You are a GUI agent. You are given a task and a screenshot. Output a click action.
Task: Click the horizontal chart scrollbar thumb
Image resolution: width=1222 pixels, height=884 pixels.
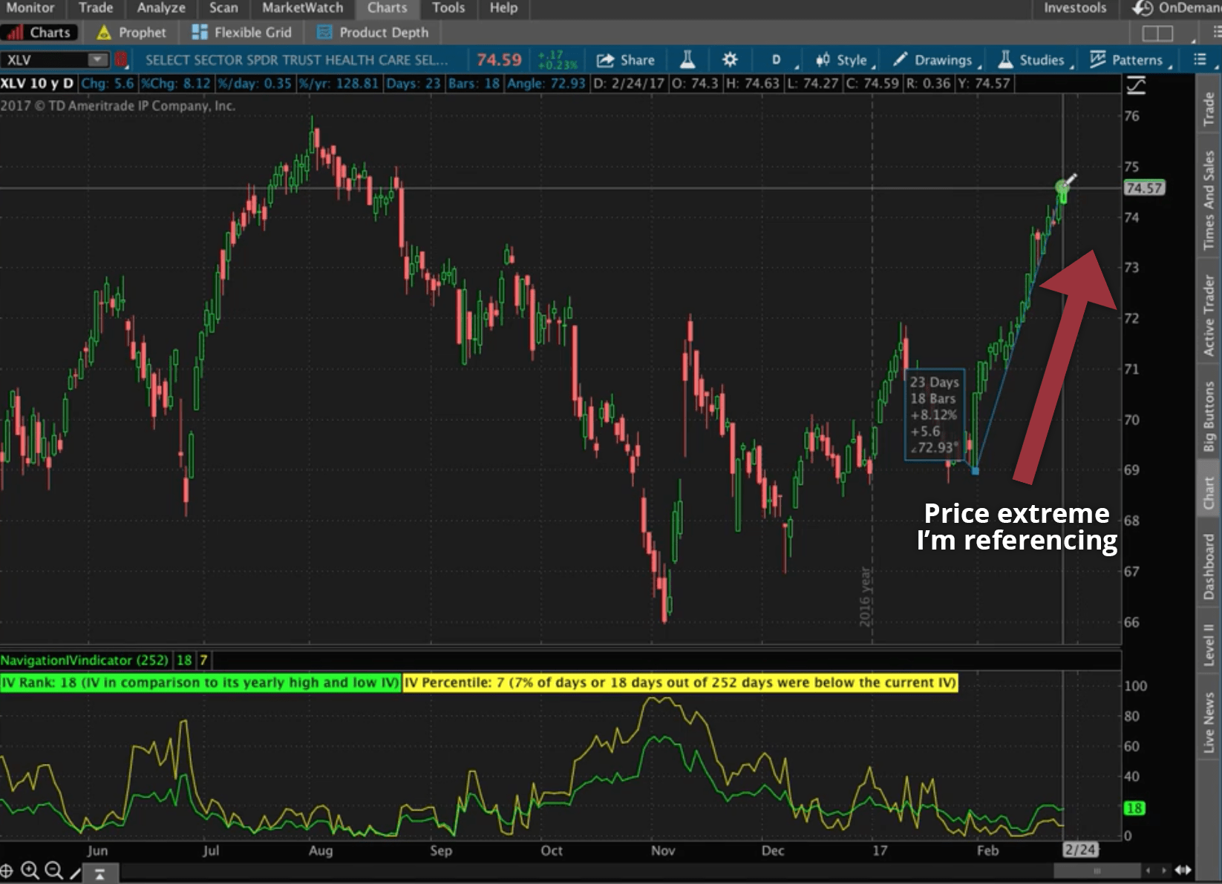point(1097,871)
